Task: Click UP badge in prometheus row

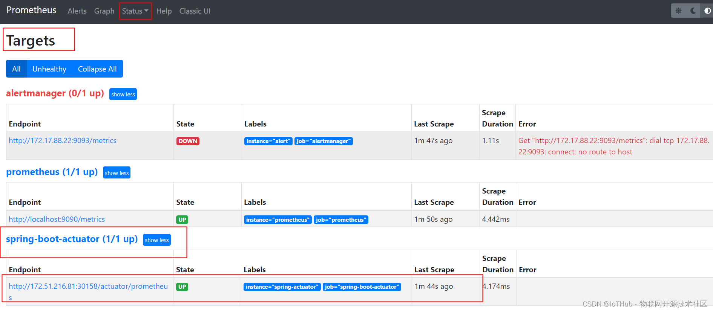Action: 182,220
